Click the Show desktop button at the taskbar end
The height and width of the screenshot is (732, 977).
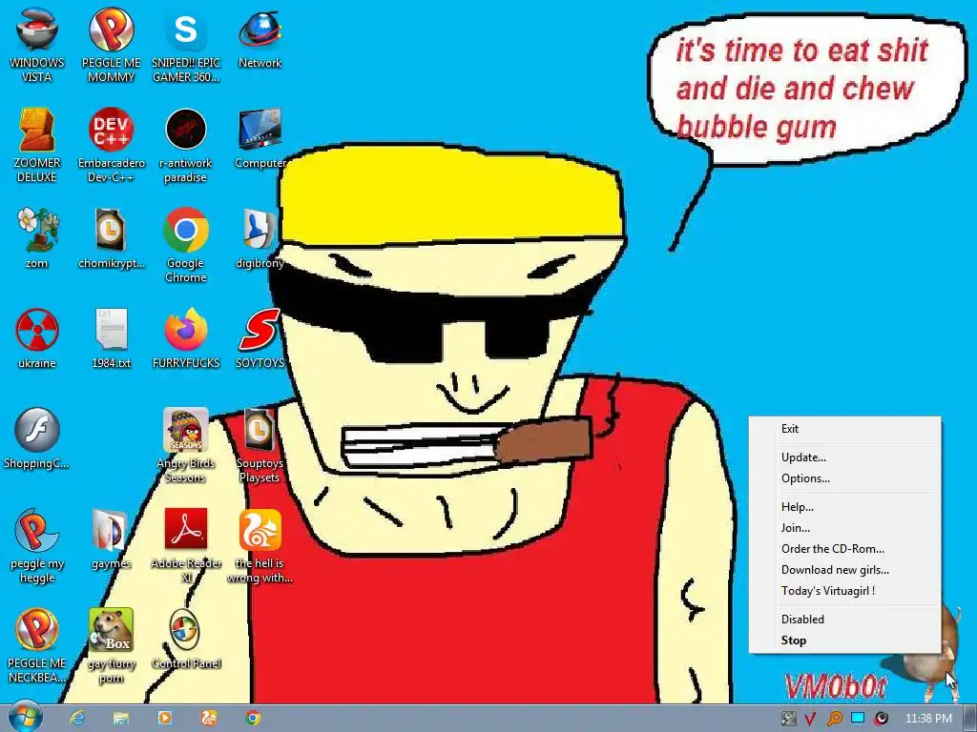[x=969, y=719]
